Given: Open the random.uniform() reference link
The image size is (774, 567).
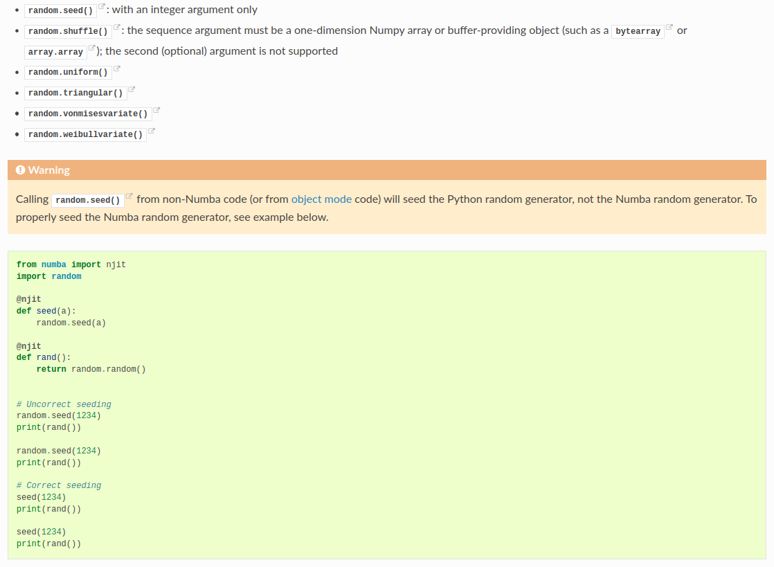Looking at the screenshot, I should click(x=68, y=72).
